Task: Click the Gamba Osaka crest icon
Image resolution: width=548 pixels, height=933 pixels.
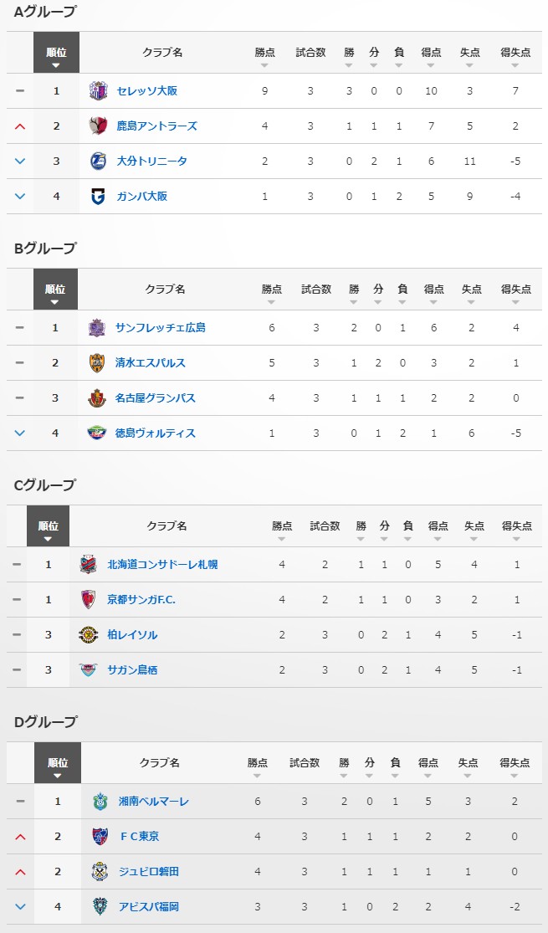Action: [x=99, y=196]
